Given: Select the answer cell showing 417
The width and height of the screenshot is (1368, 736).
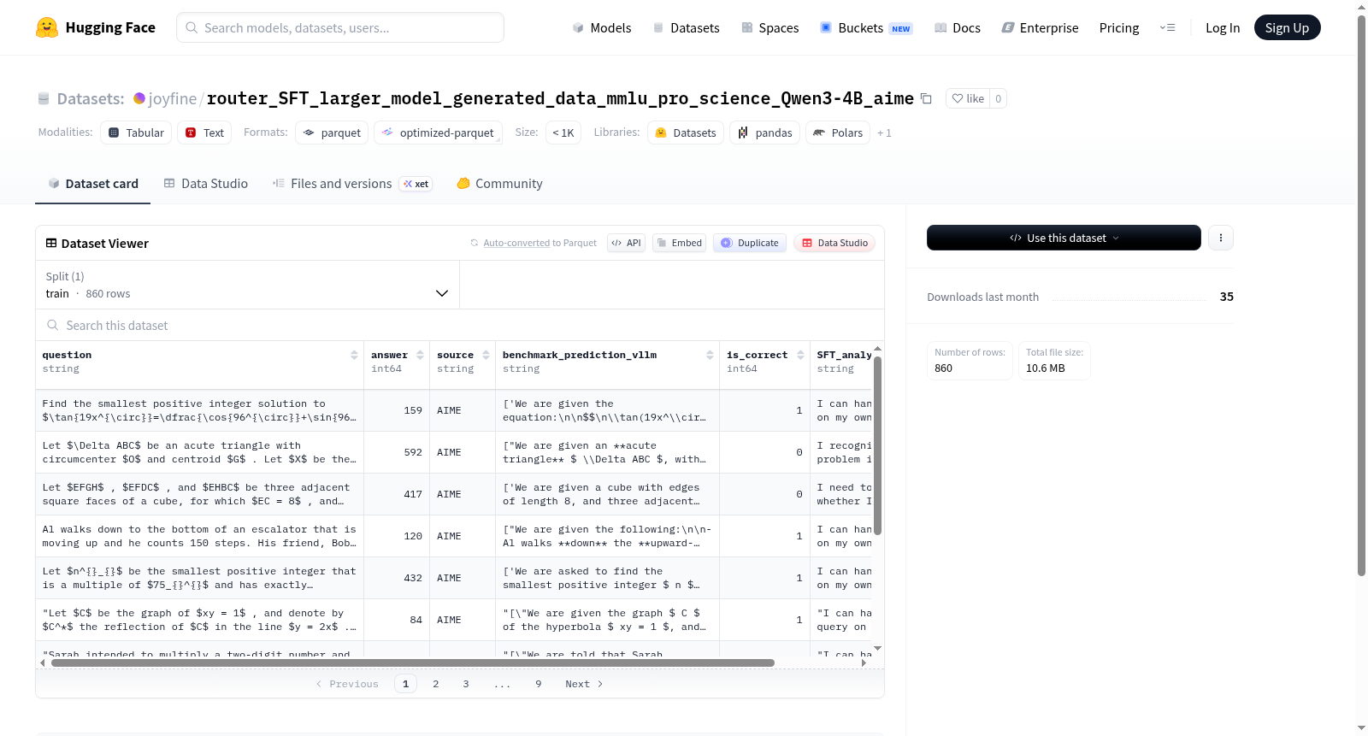Looking at the screenshot, I should [x=397, y=494].
